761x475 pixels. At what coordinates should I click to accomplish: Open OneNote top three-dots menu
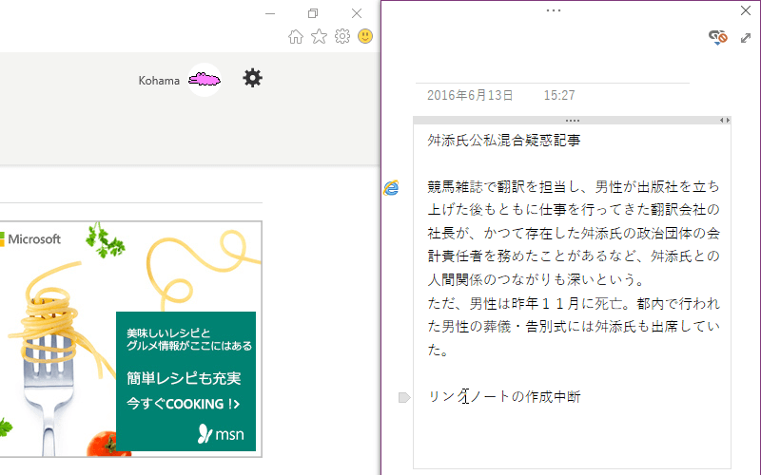554,10
